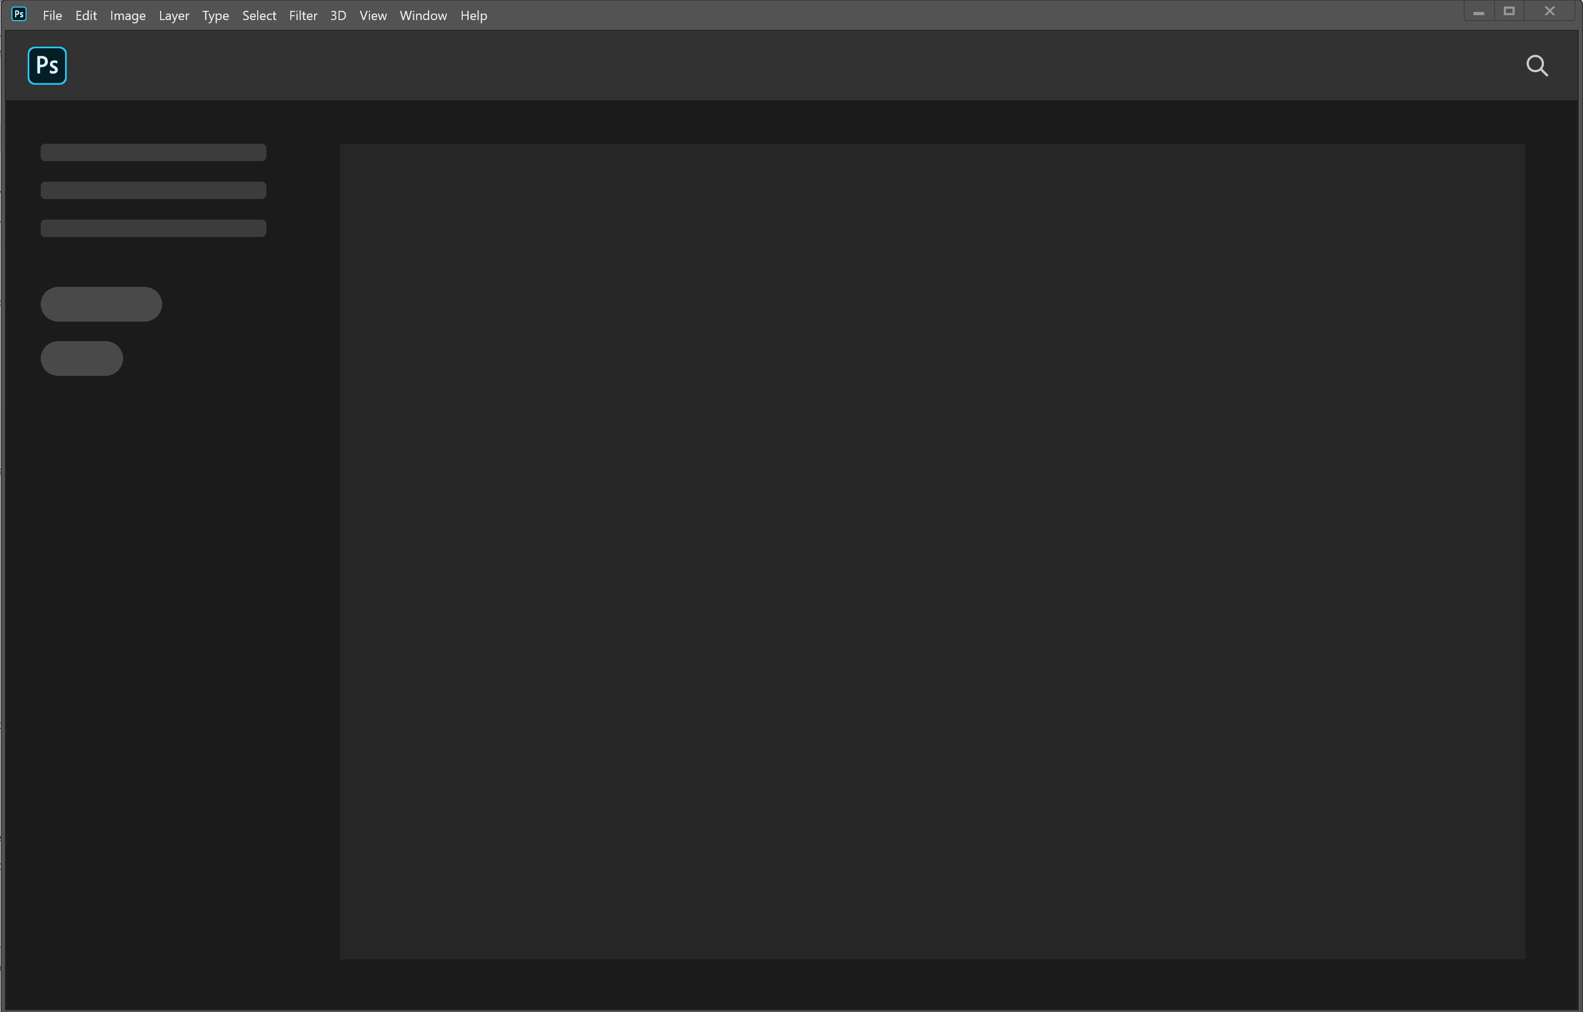The image size is (1583, 1012).
Task: Click the wider pill-shaped placeholder button
Action: pyautogui.click(x=101, y=304)
